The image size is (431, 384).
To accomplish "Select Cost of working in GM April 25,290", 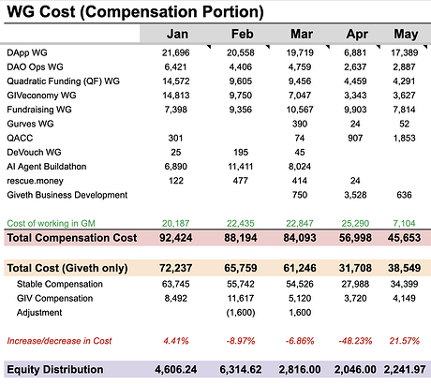I will pyautogui.click(x=355, y=223).
